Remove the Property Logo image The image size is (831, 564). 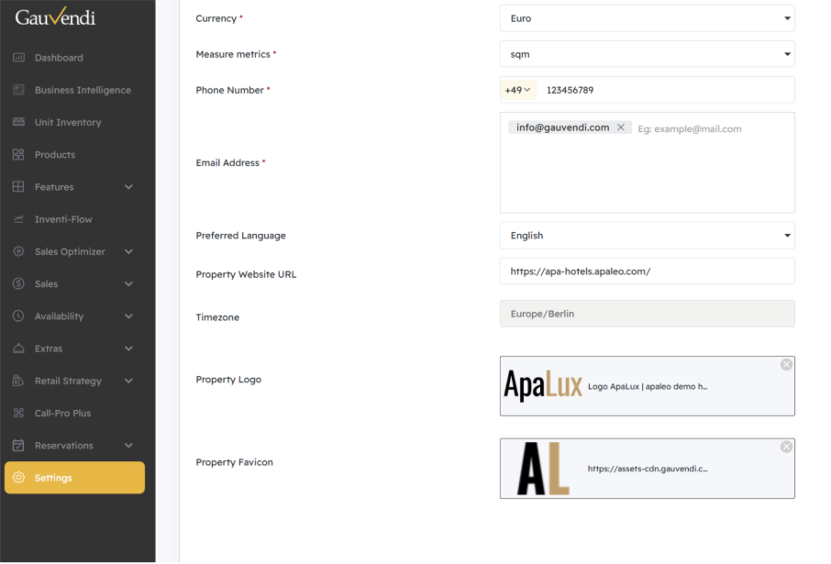[786, 364]
